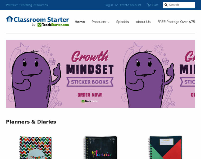Open the black chalkboard Planner thumbnail

[x=100, y=148]
